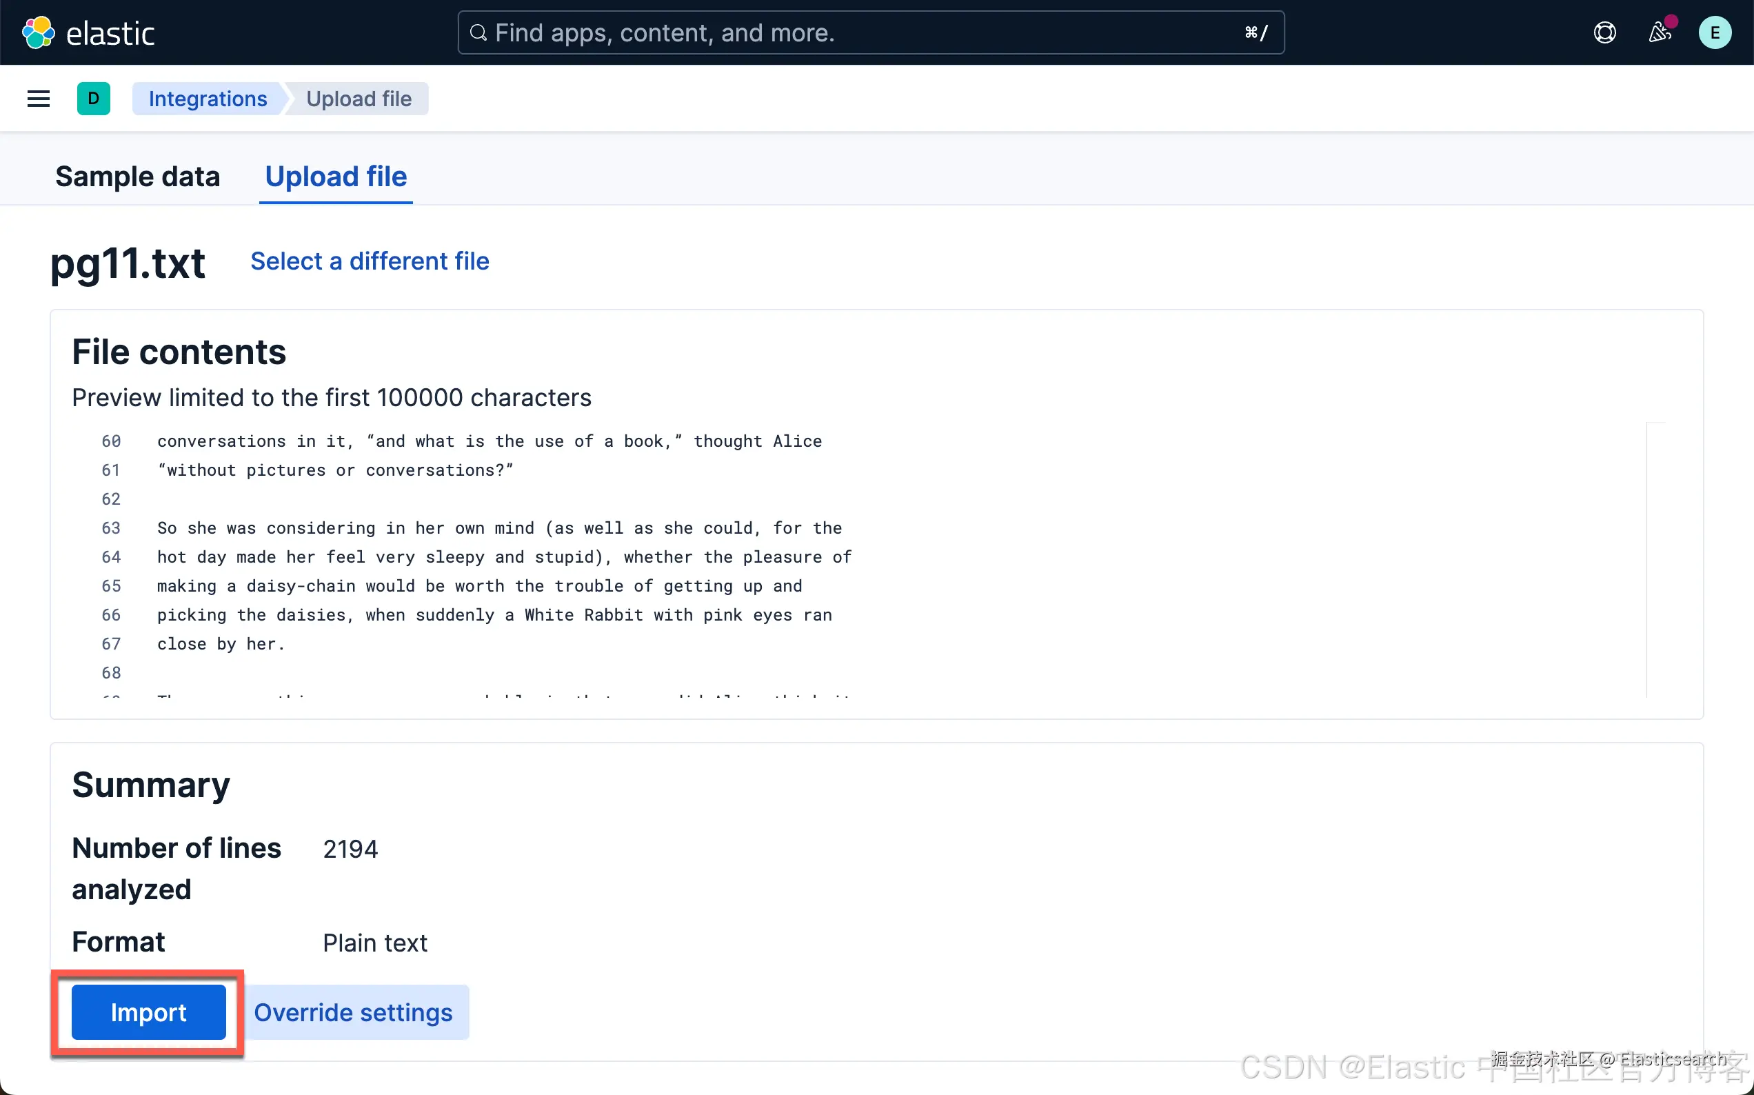
Task: Click the green D space selector
Action: 93,99
